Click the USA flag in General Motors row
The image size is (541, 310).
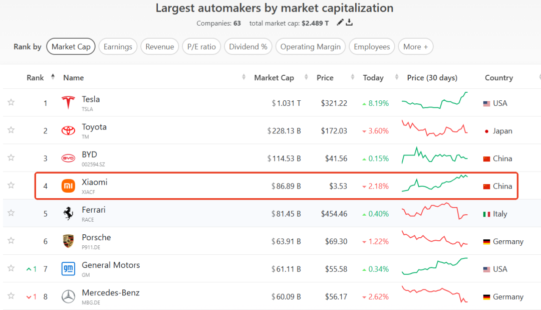[x=486, y=269]
